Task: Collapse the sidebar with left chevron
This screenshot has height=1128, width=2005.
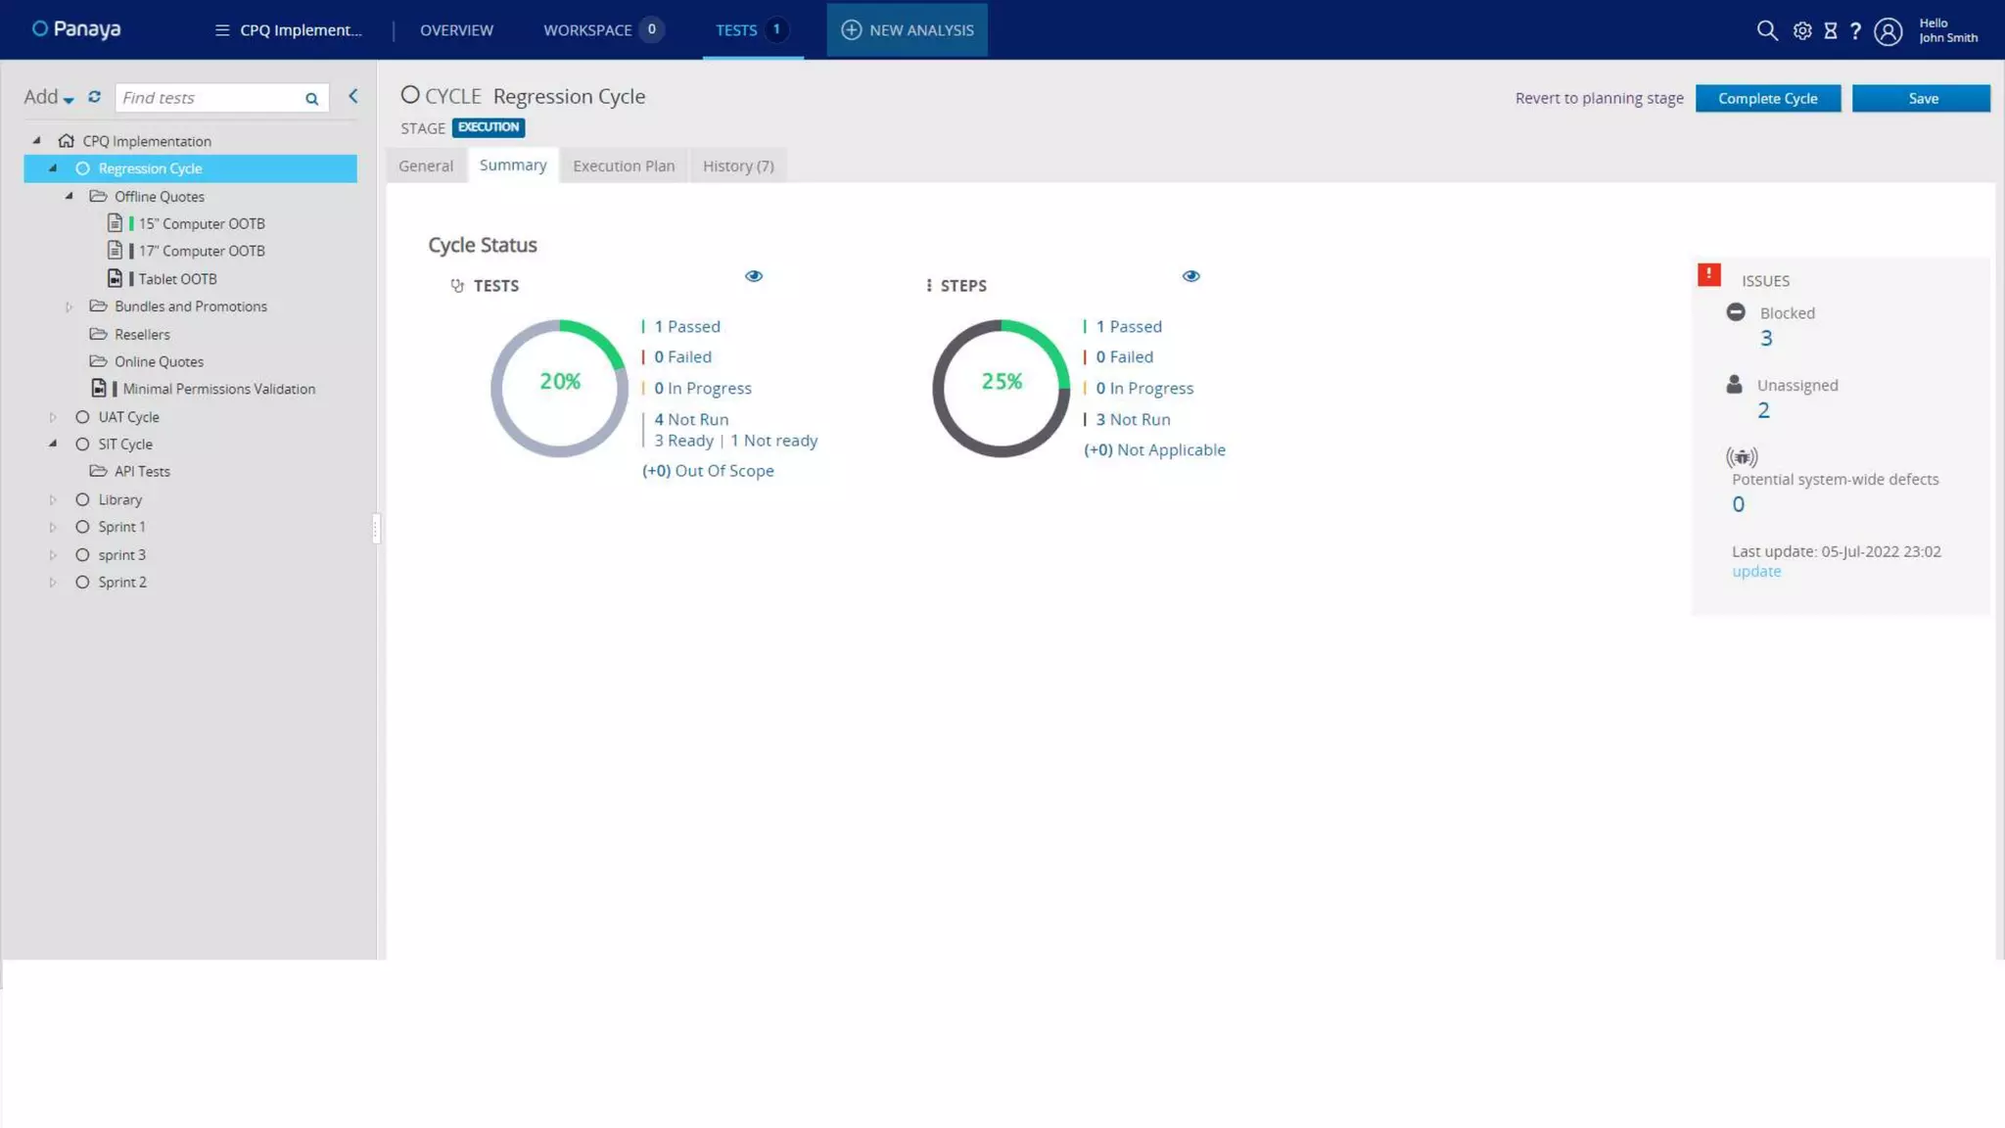Action: tap(353, 96)
